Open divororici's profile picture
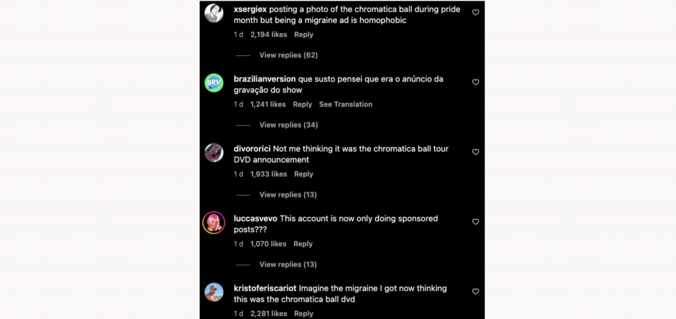This screenshot has width=676, height=319. pos(214,152)
